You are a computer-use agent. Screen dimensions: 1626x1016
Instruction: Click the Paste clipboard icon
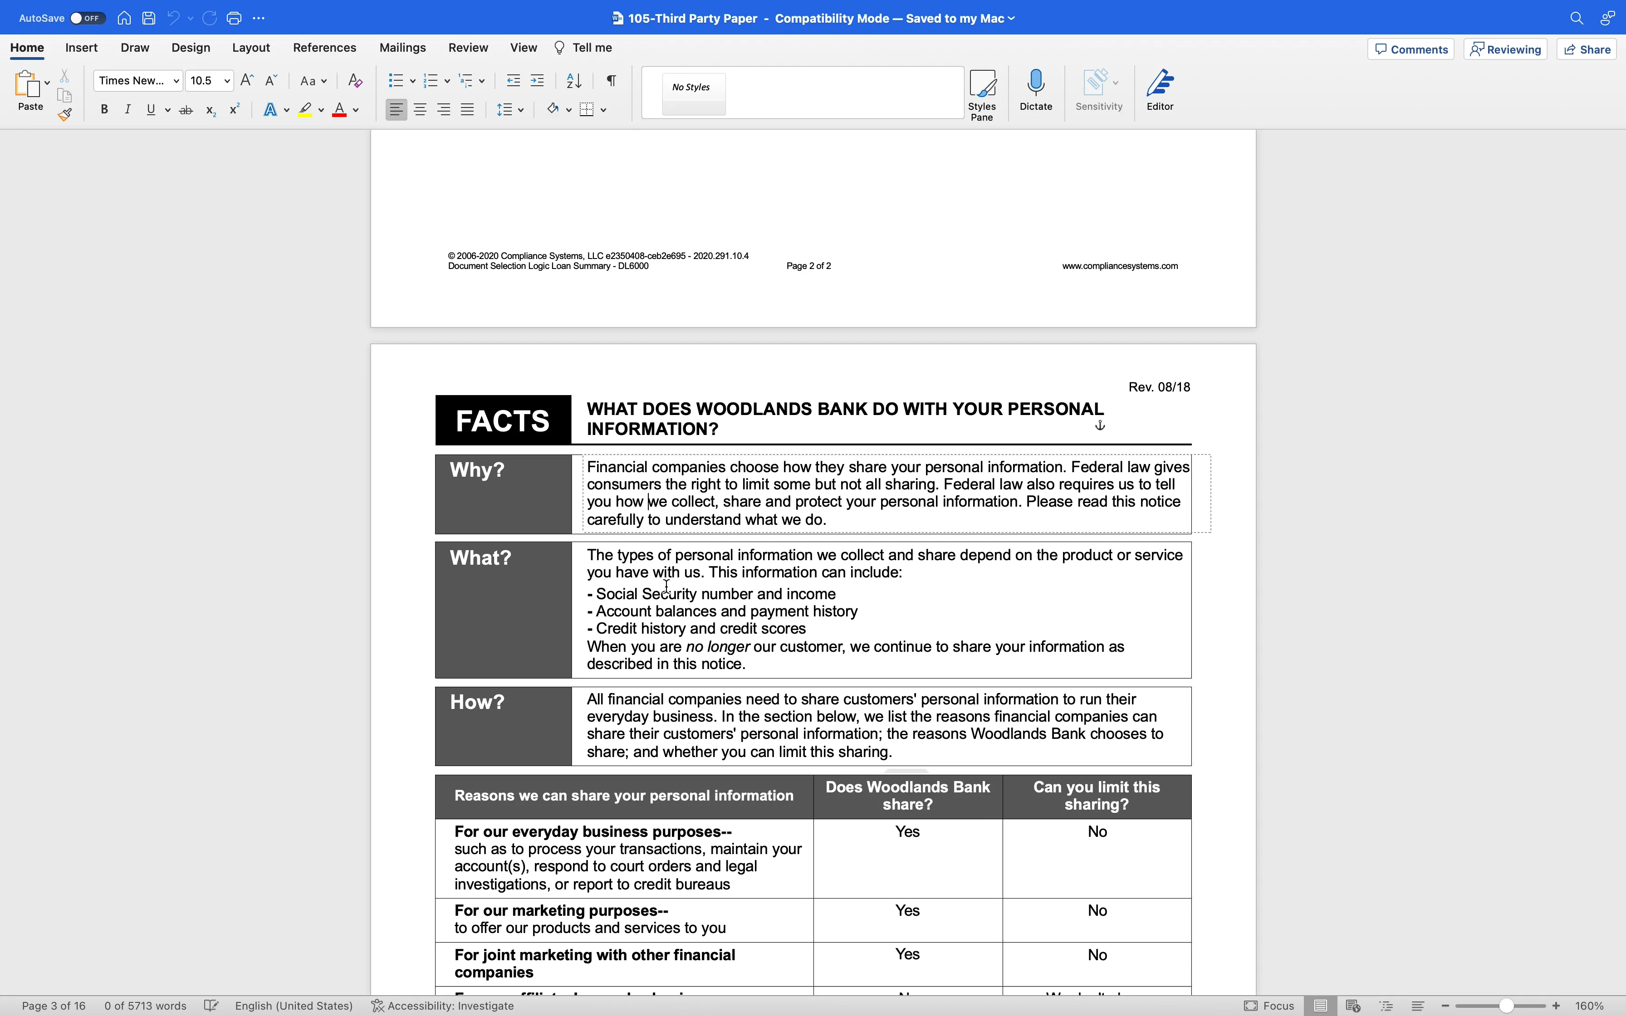28,85
